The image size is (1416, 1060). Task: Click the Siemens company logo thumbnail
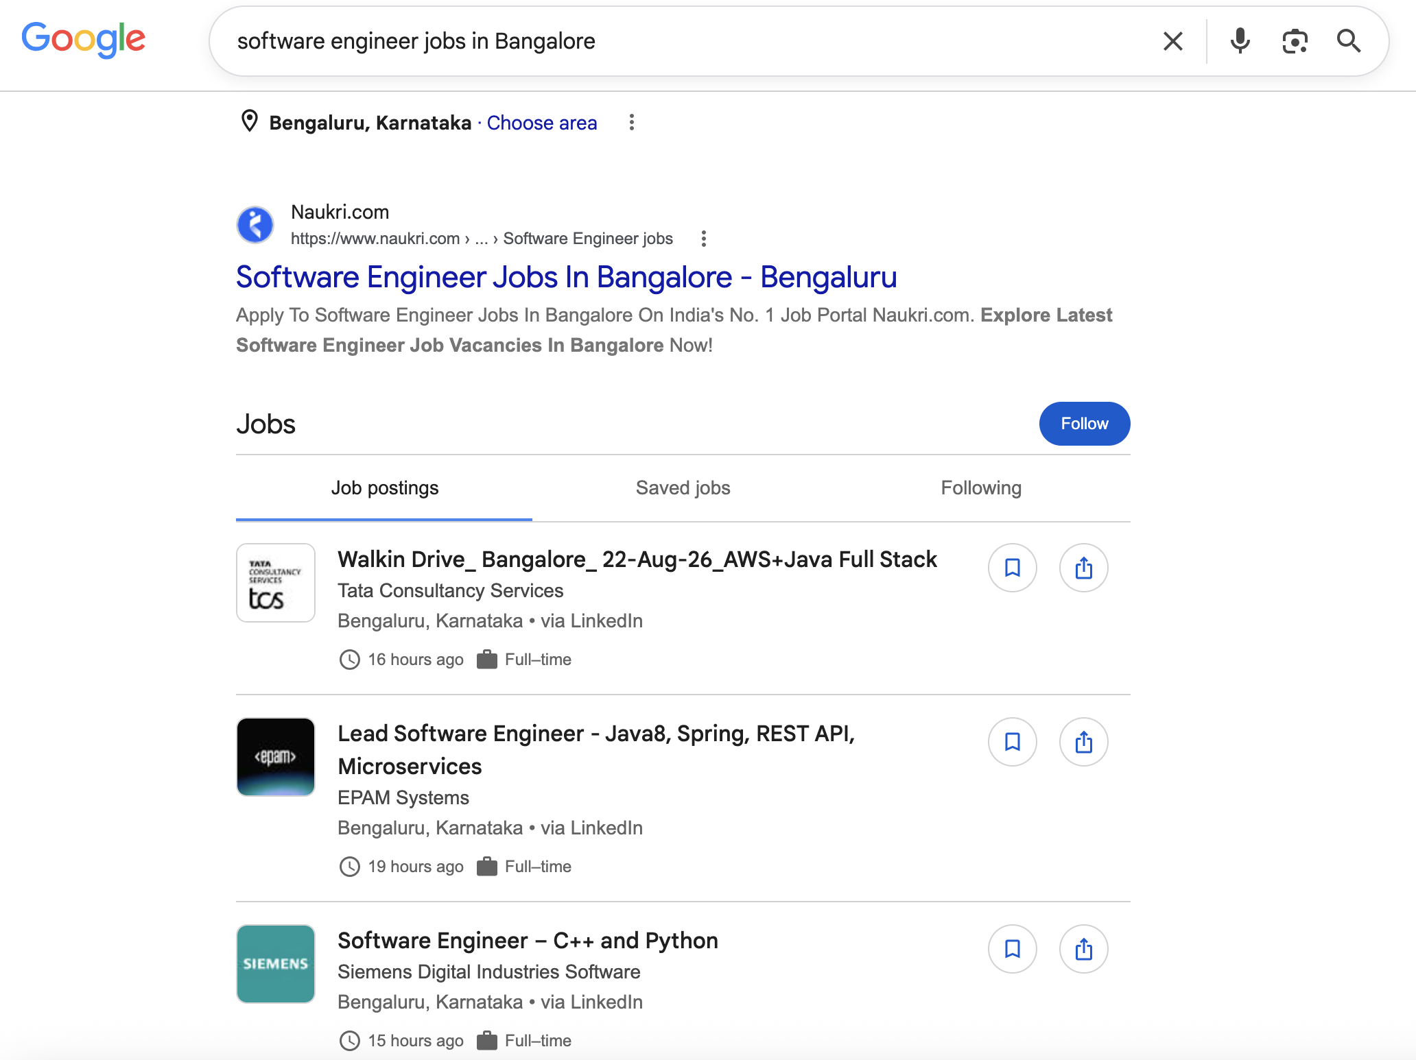point(276,964)
